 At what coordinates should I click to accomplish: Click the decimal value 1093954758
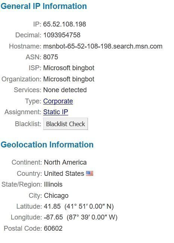click(x=62, y=35)
